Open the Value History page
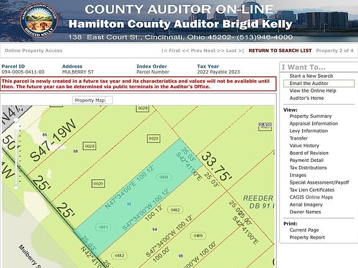Viewport: 358px width, 268px height. [x=304, y=146]
